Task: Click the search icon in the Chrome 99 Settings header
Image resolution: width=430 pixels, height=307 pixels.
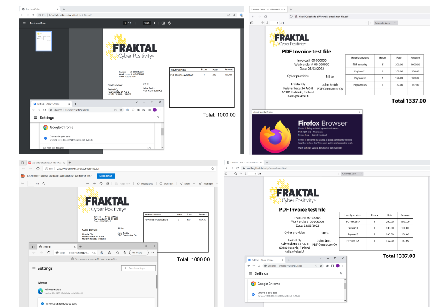Action: pos(158,118)
